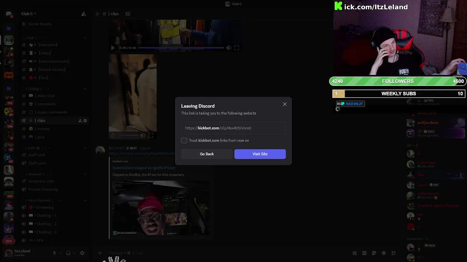The image size is (467, 262).
Task: Click the top video's volume icon
Action: coord(229,48)
